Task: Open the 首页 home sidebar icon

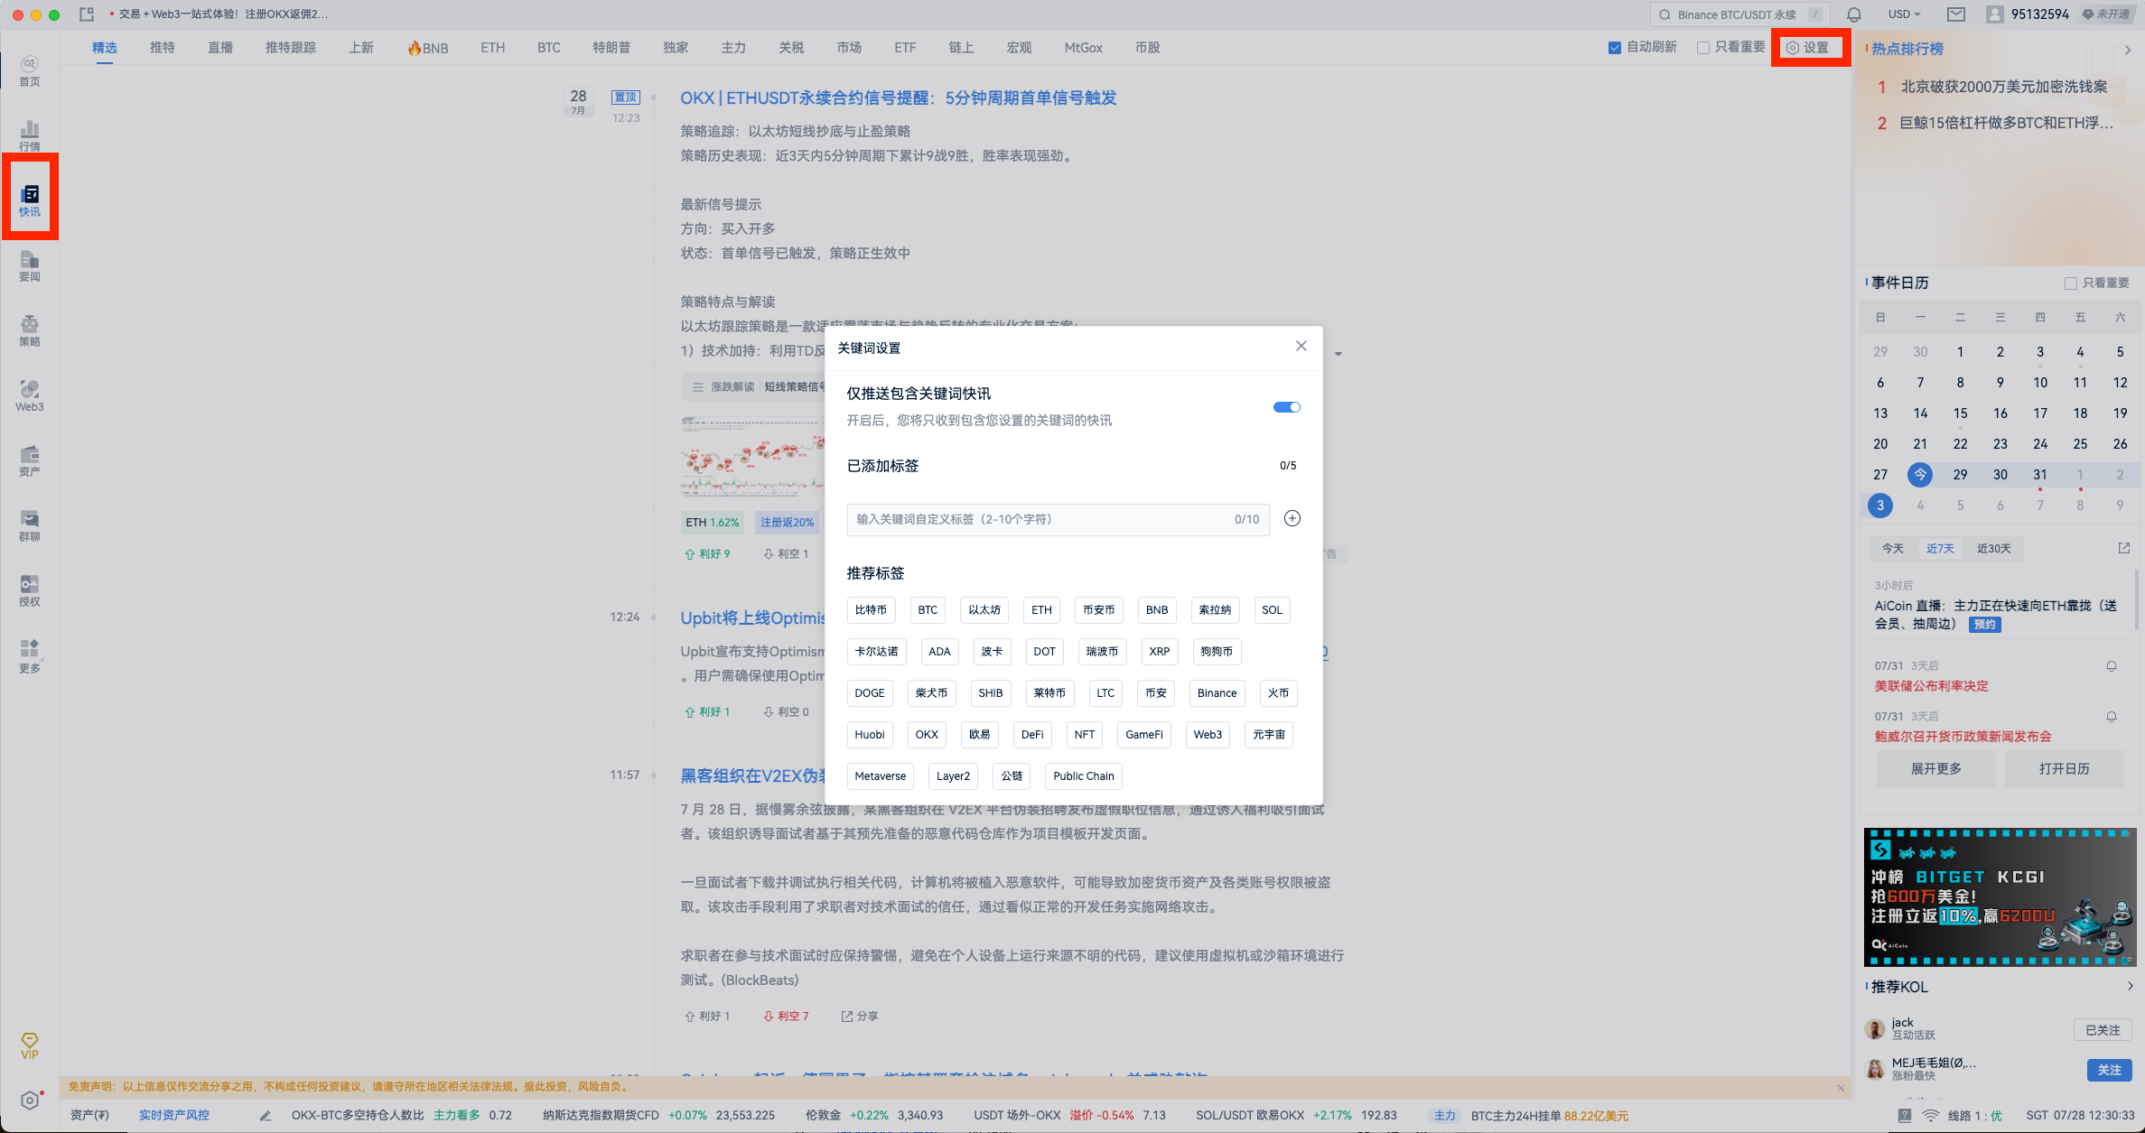Action: tap(30, 70)
